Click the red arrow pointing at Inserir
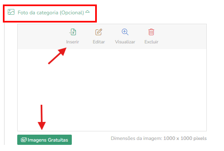 coord(57,56)
